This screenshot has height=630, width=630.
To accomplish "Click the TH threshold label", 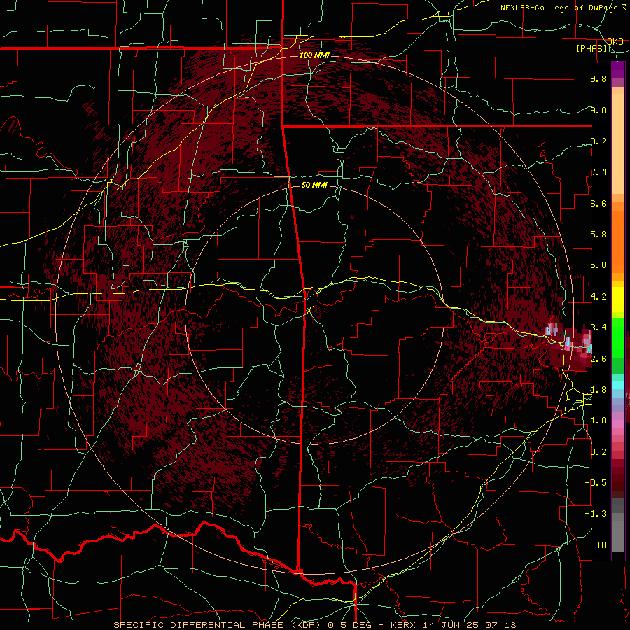I will click(x=601, y=545).
